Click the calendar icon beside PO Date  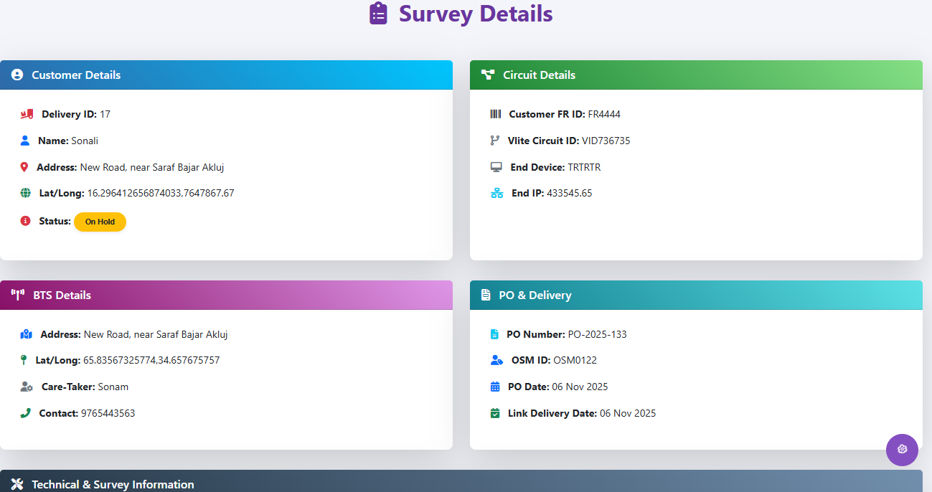(495, 387)
